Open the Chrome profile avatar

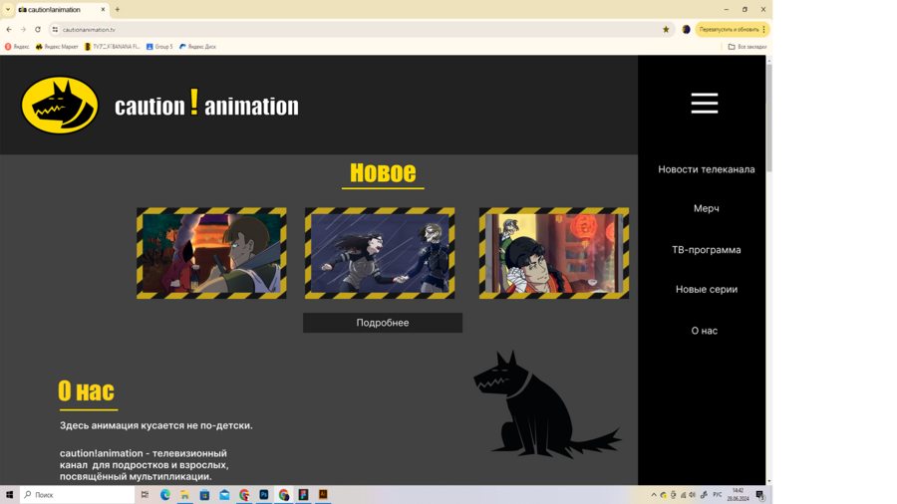(686, 30)
